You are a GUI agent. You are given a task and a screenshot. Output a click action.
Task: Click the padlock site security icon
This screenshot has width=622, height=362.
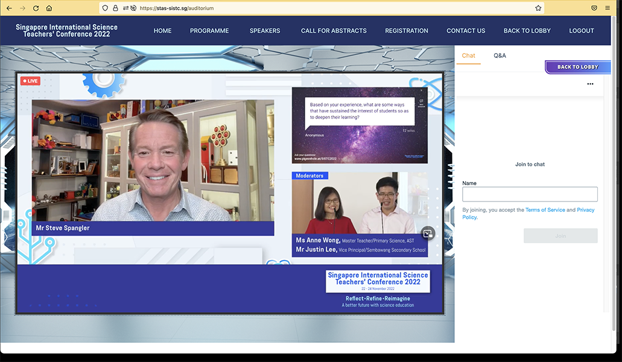coord(115,8)
